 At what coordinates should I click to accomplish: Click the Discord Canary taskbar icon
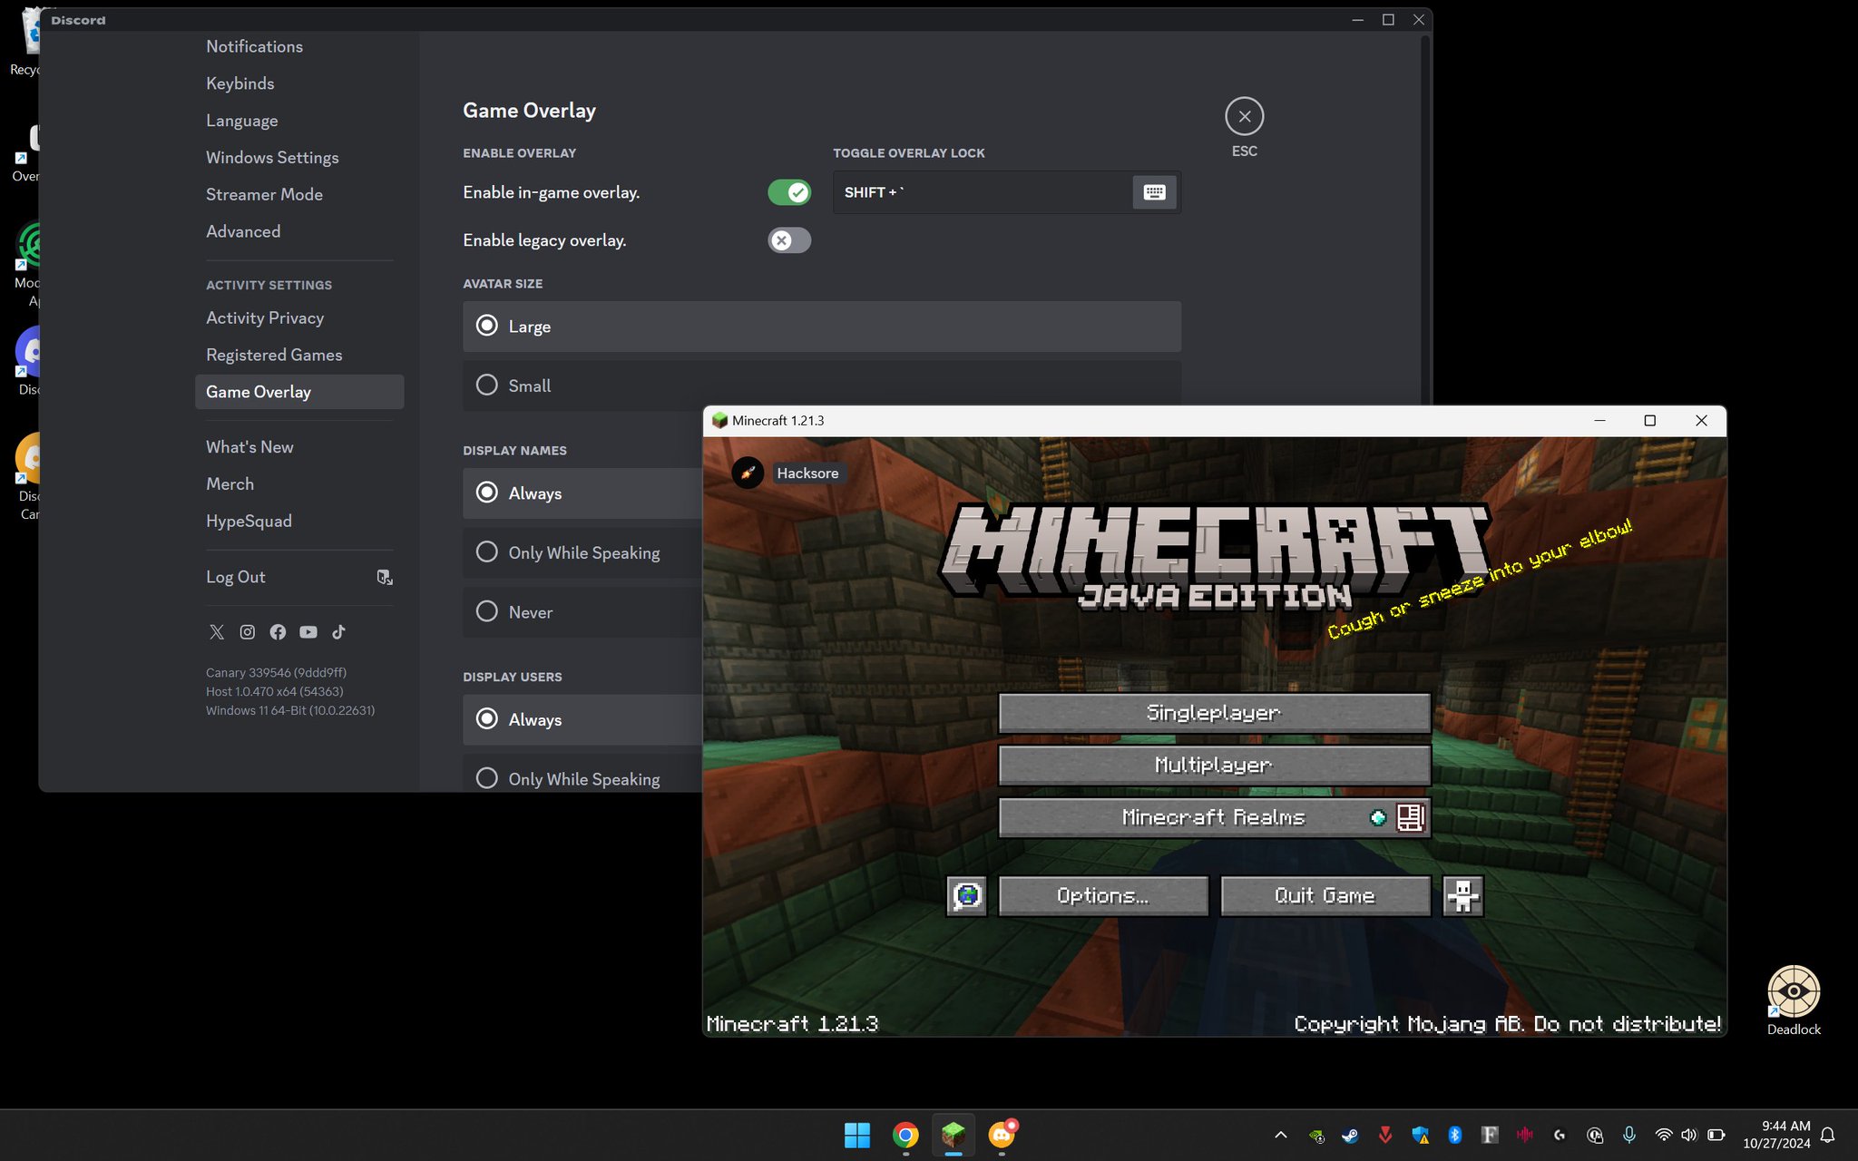(x=1002, y=1135)
